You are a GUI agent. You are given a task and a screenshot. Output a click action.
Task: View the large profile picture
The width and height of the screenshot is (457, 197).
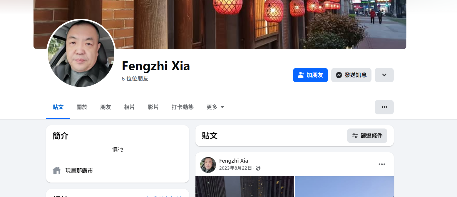[x=81, y=54]
